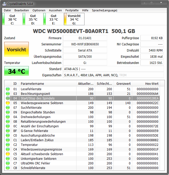Click the Betriebsstunden field 1623 Std.
This screenshot has width=169, height=175.
click(152, 63)
